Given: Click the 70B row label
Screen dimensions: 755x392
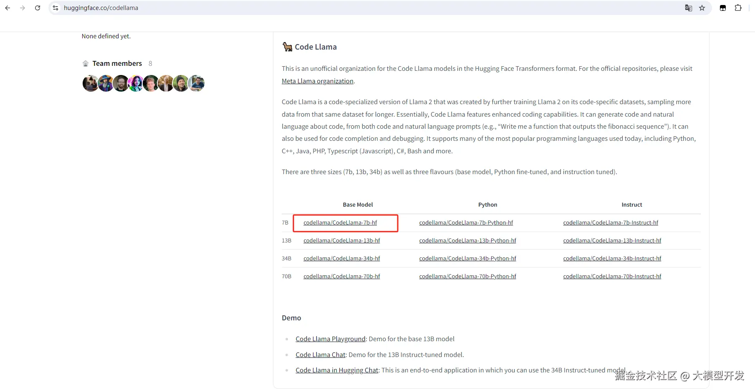Looking at the screenshot, I should click(286, 277).
